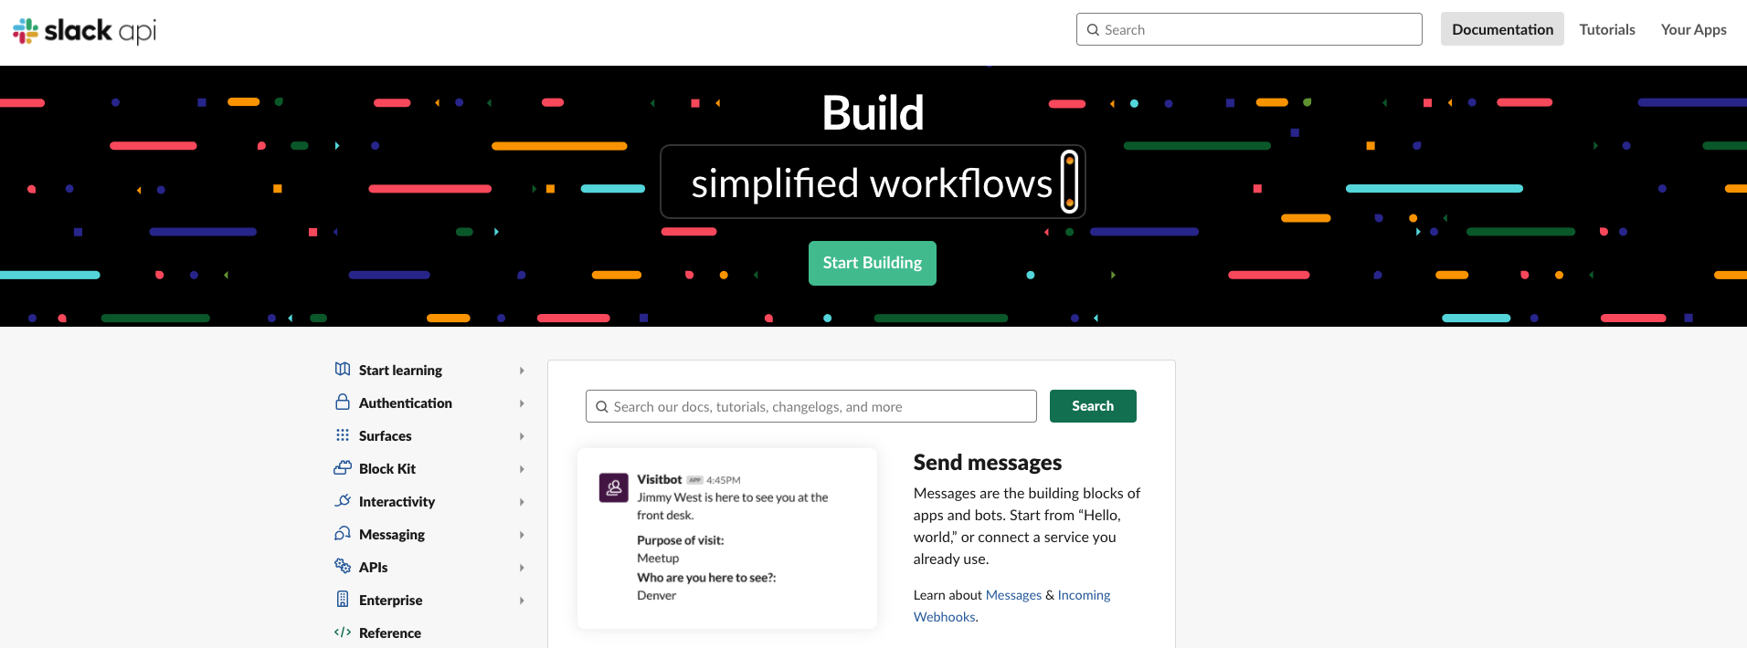Click the magnifier icon in top search bar
This screenshot has width=1747, height=648.
[x=1093, y=30]
